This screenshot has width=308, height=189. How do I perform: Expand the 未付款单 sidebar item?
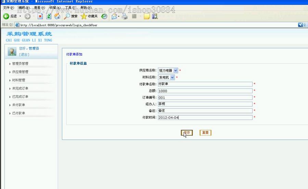click(x=18, y=105)
